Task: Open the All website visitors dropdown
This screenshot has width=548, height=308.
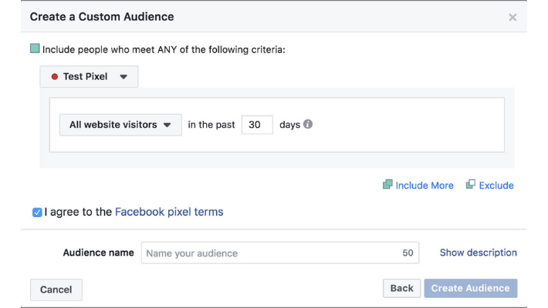Action: (120, 125)
